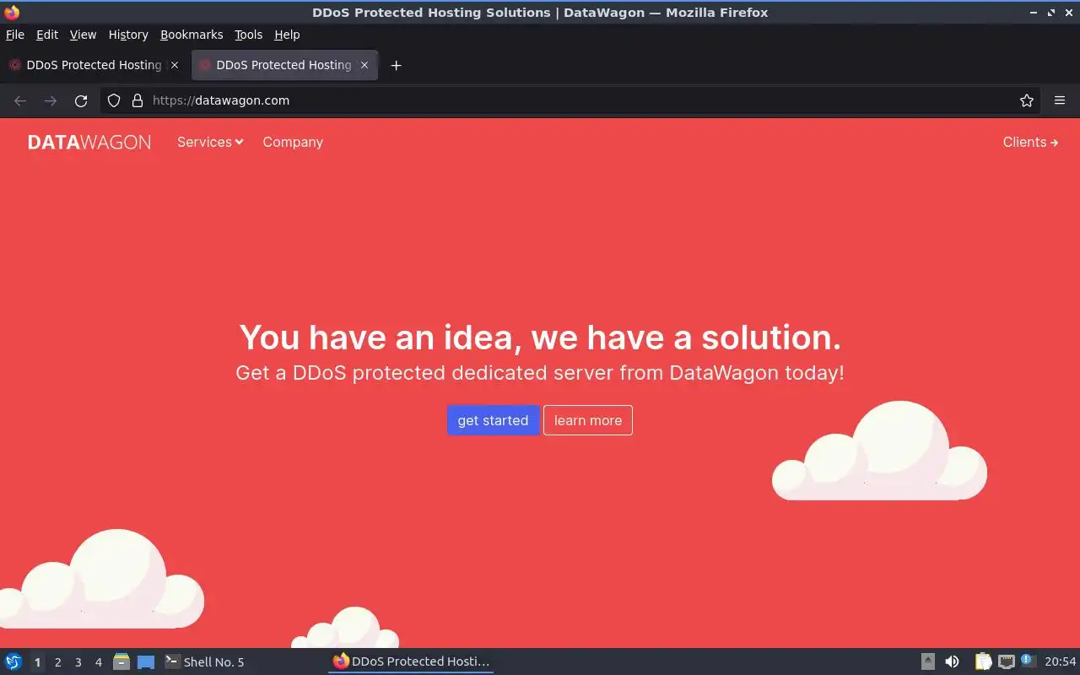This screenshot has height=675, width=1080.
Task: Close the first DDoS Protected Hosting tab
Action: (x=175, y=65)
